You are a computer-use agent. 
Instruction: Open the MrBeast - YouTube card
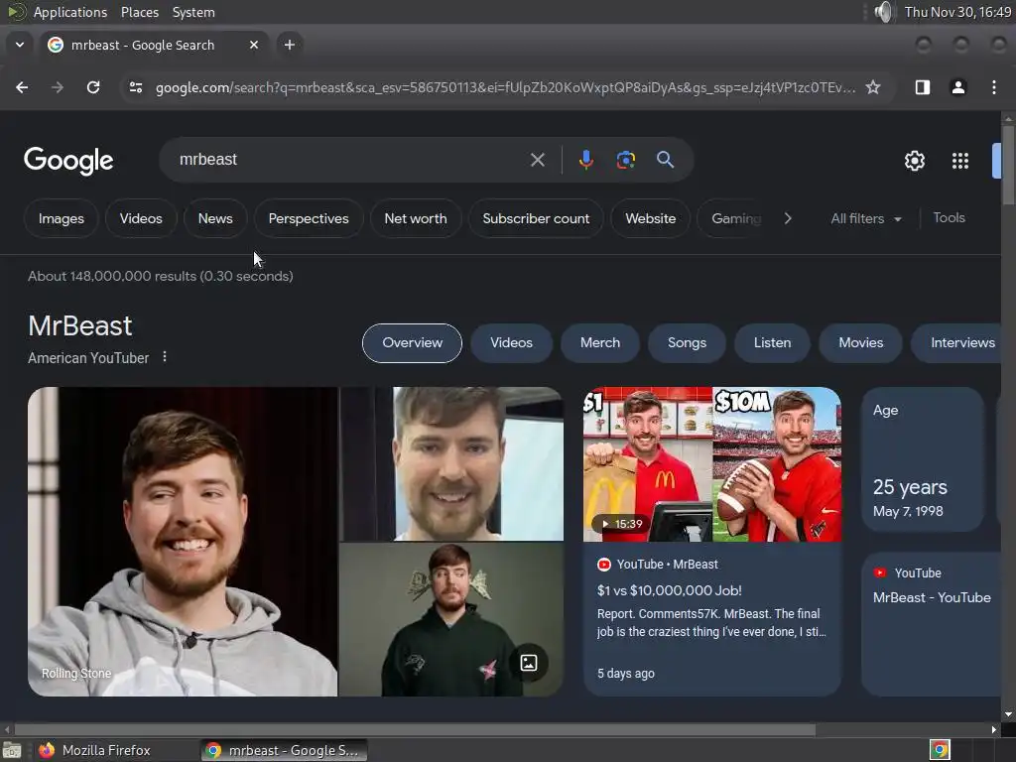(x=931, y=623)
